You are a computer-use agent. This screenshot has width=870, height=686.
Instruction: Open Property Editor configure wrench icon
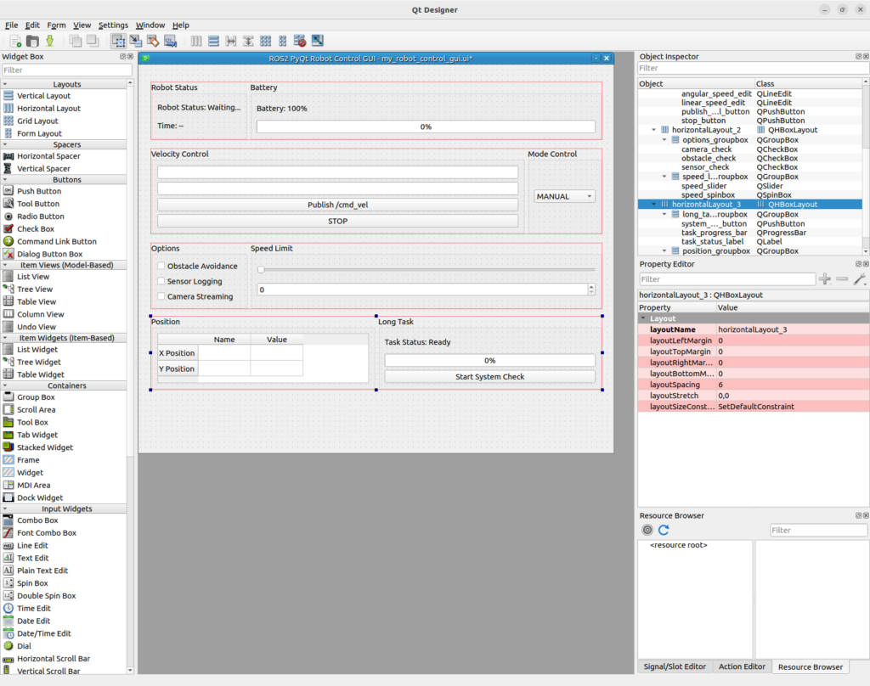coord(860,279)
